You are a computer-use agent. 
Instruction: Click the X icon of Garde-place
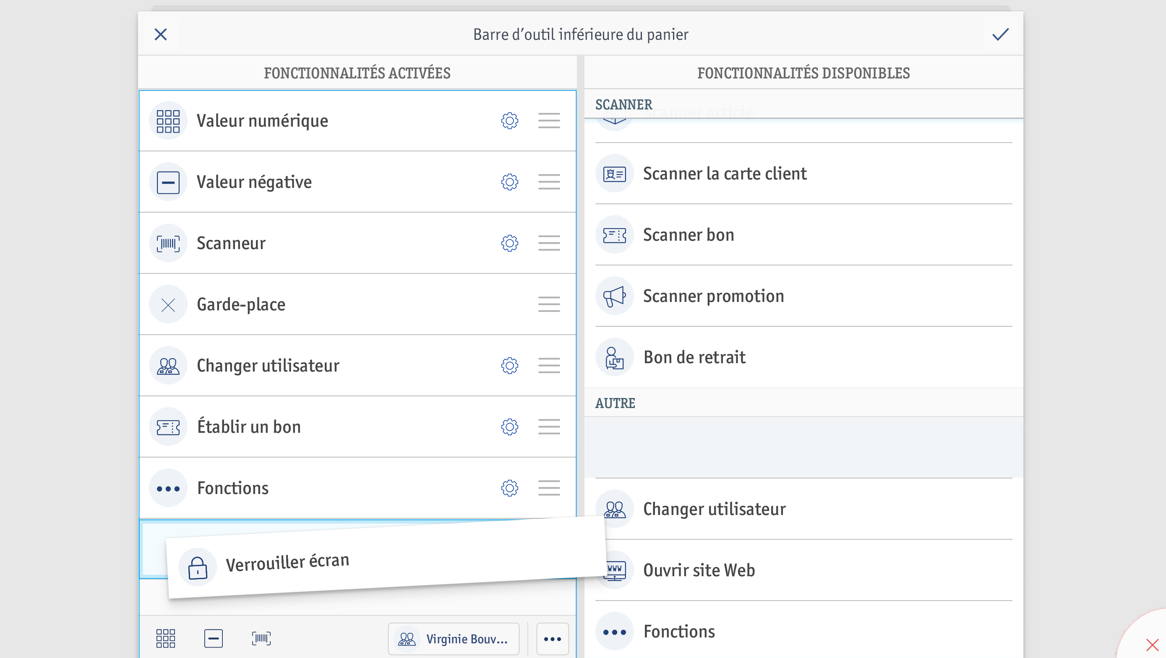coord(168,304)
